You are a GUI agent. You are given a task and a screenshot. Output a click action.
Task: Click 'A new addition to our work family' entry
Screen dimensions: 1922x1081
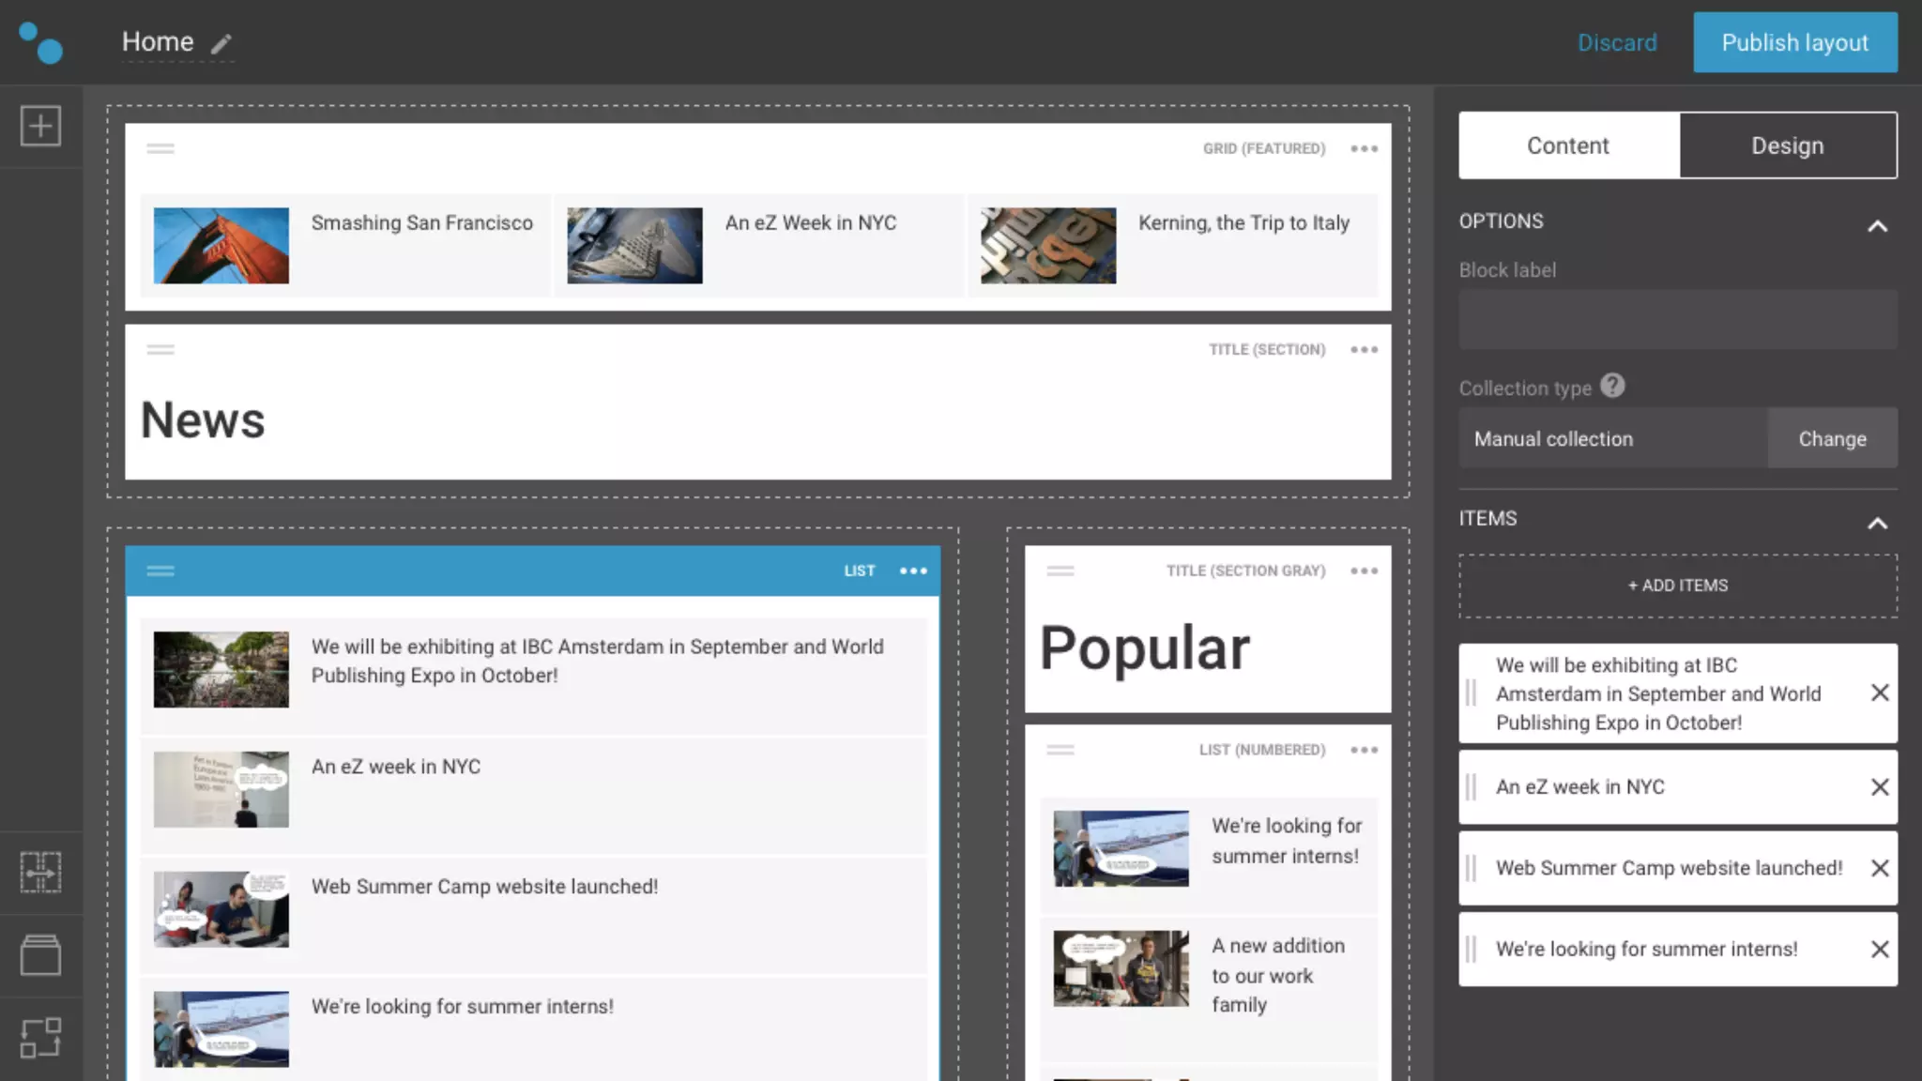pos(1277,975)
